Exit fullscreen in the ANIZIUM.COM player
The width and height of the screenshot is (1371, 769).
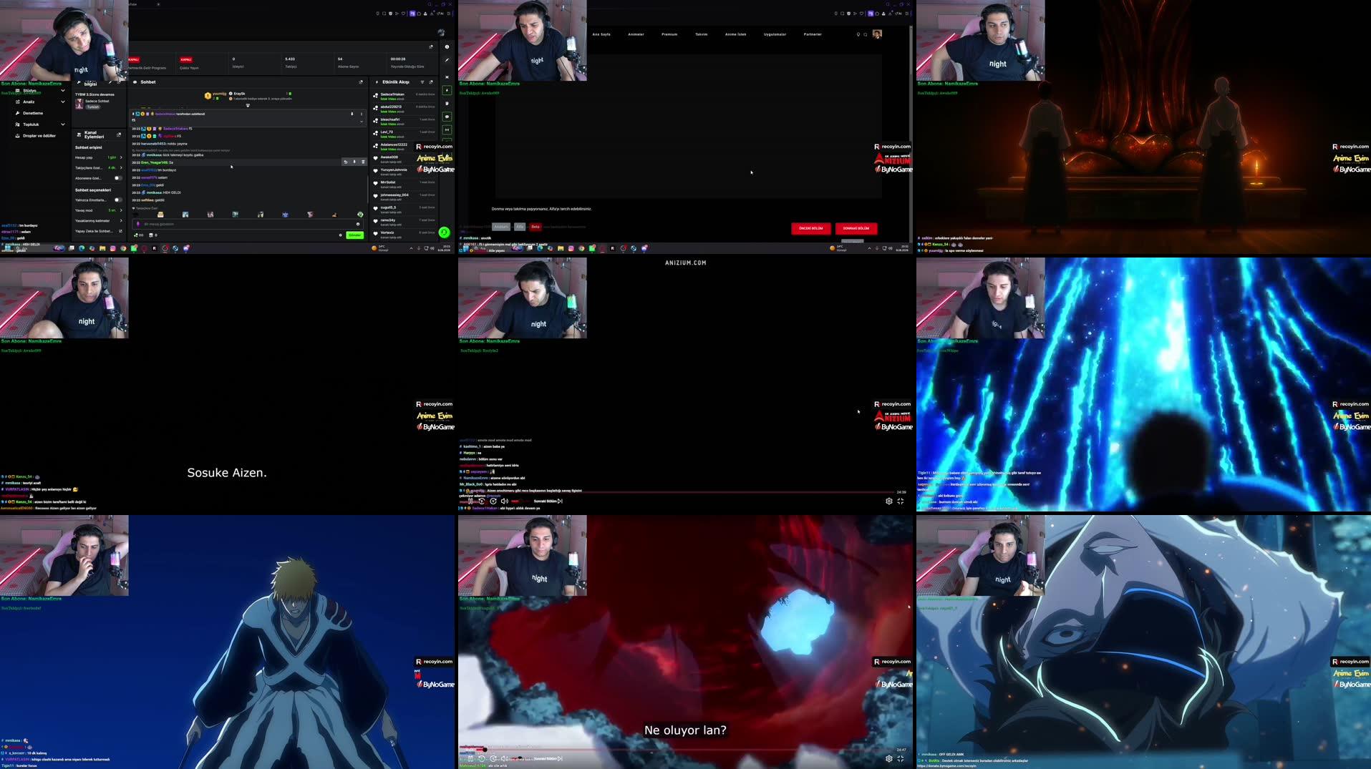[901, 501]
